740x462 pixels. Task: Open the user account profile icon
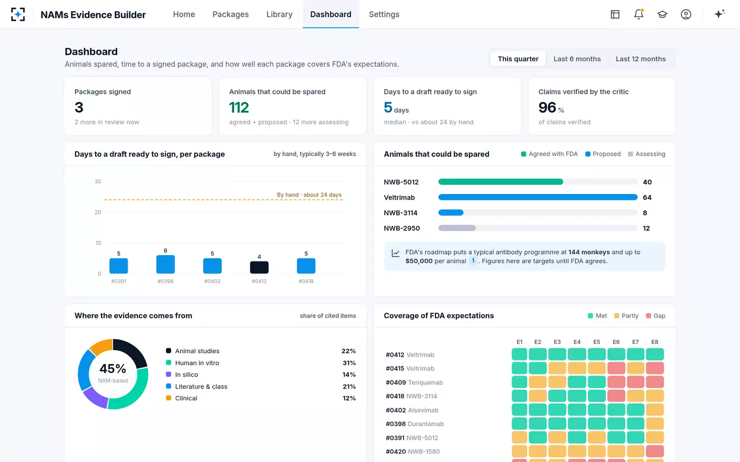click(686, 14)
